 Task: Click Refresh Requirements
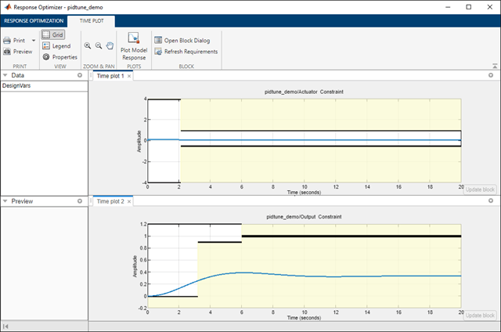(x=186, y=52)
